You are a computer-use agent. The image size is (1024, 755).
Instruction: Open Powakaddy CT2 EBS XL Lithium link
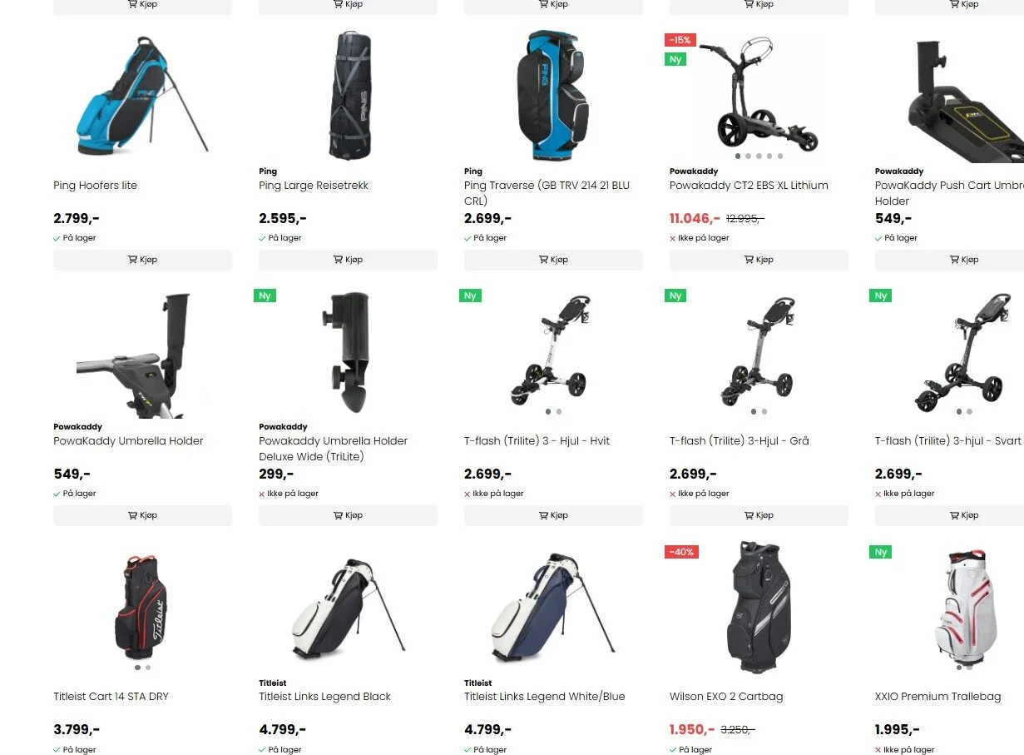pyautogui.click(x=749, y=186)
